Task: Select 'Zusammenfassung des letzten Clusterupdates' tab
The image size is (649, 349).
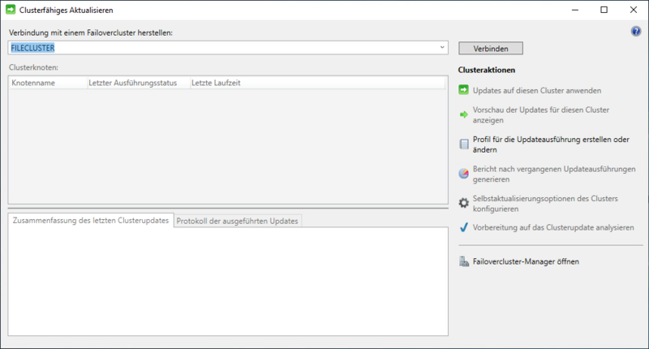Action: pos(91,221)
